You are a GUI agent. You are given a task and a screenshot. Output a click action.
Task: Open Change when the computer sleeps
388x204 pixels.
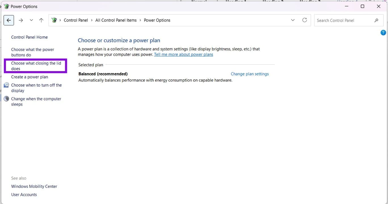coord(36,101)
